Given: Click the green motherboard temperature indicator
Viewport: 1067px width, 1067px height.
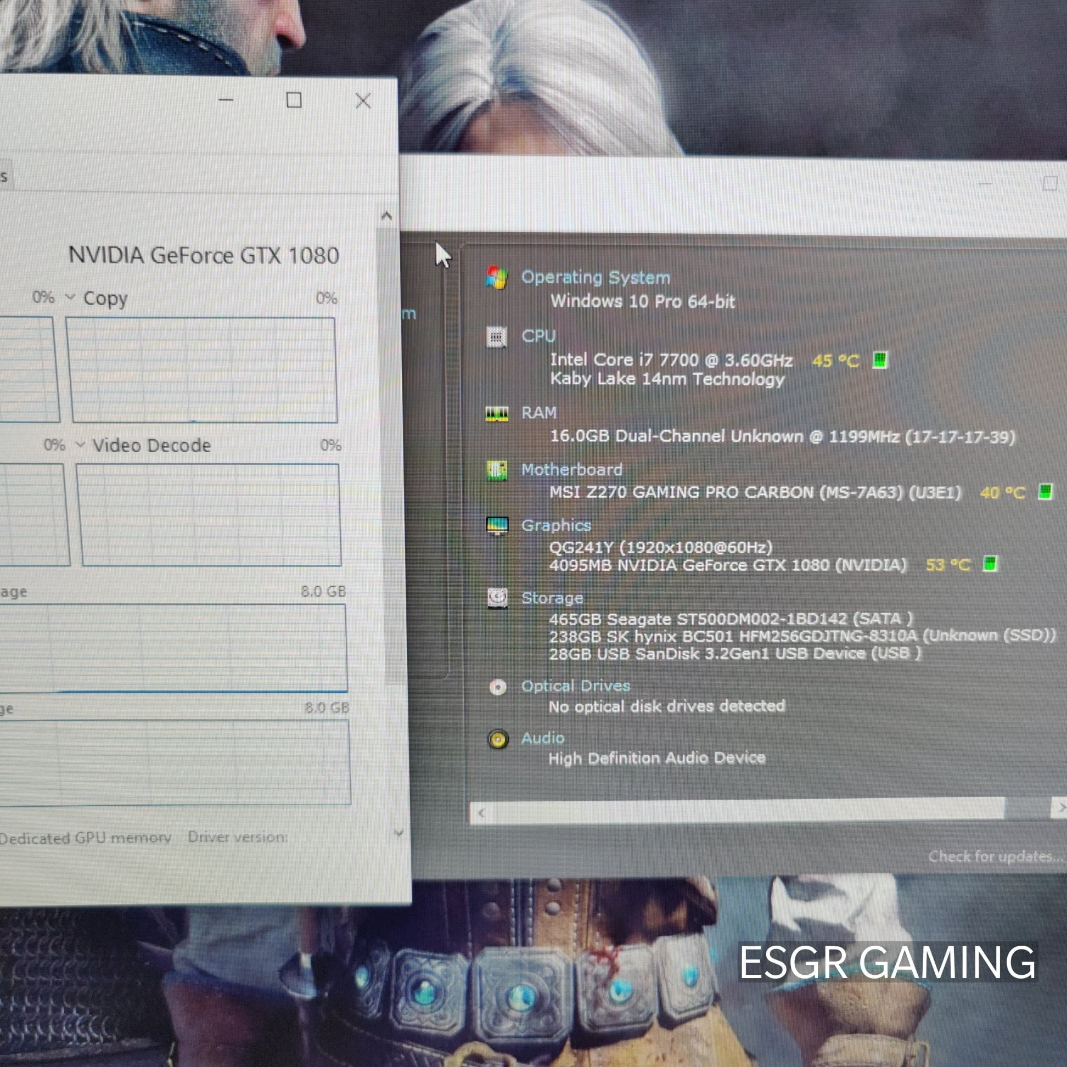Looking at the screenshot, I should click(x=1045, y=491).
